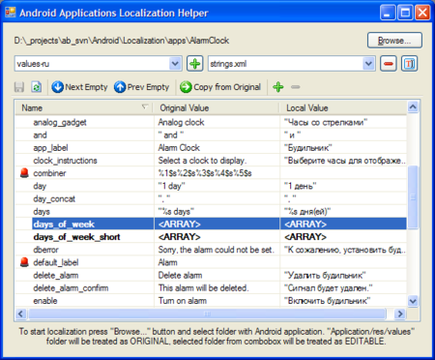Click the empty Local Value cell of combiner
The width and height of the screenshot is (435, 360).
343,173
